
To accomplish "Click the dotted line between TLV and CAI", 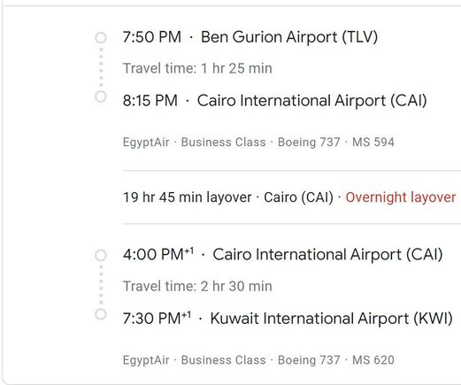I will [101, 67].
